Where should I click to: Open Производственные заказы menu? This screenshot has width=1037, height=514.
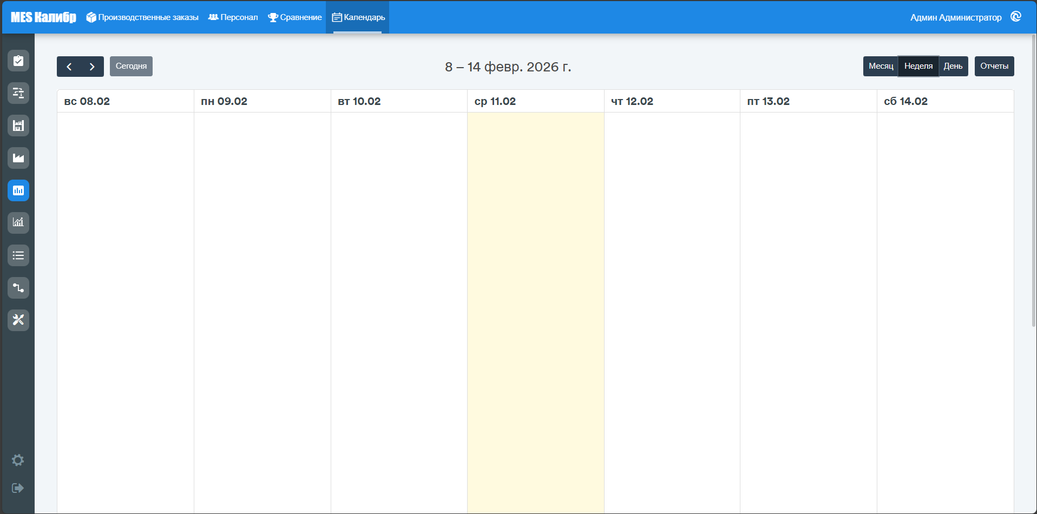pos(142,17)
